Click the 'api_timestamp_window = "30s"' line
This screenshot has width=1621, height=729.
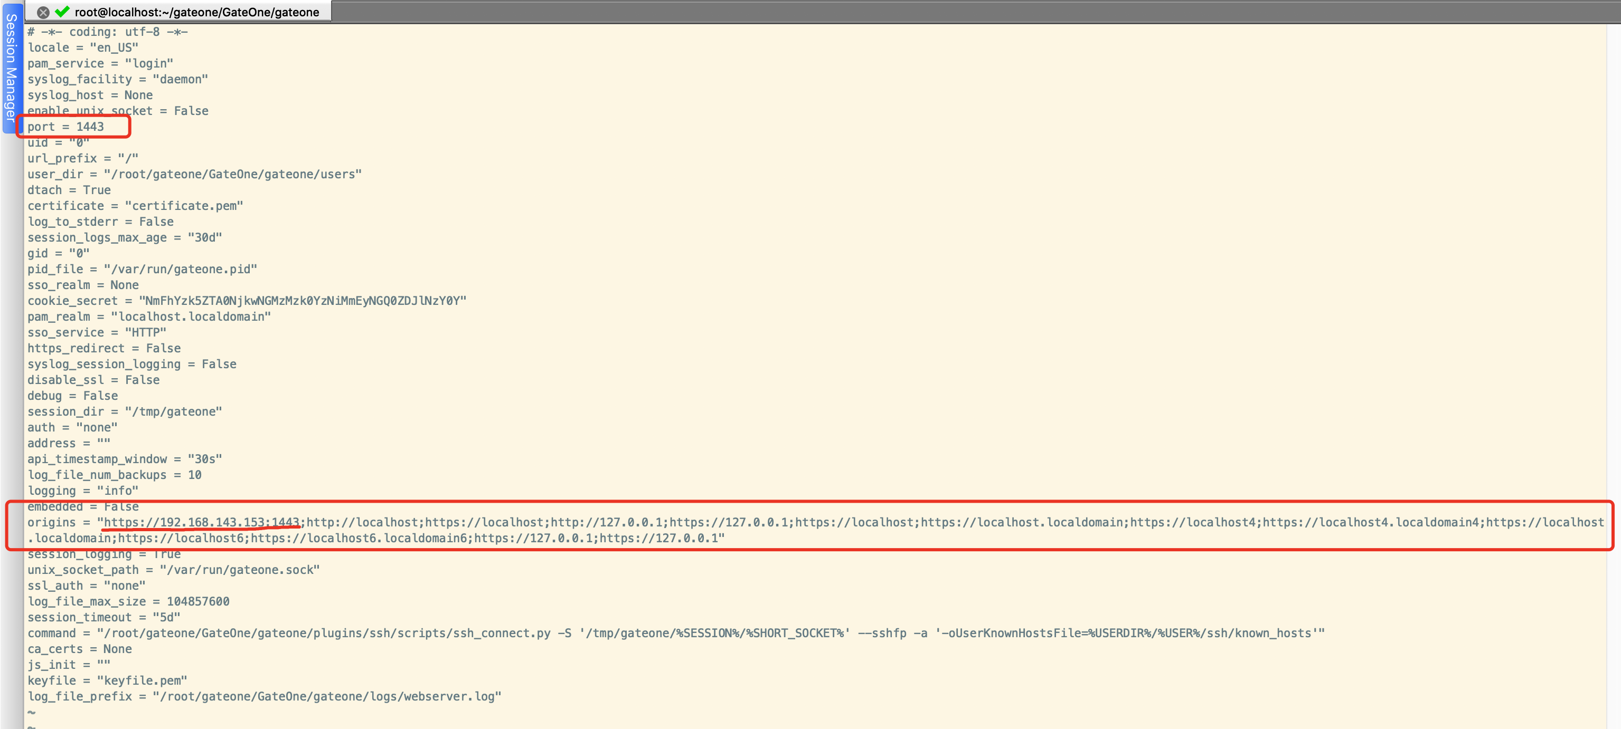125,459
